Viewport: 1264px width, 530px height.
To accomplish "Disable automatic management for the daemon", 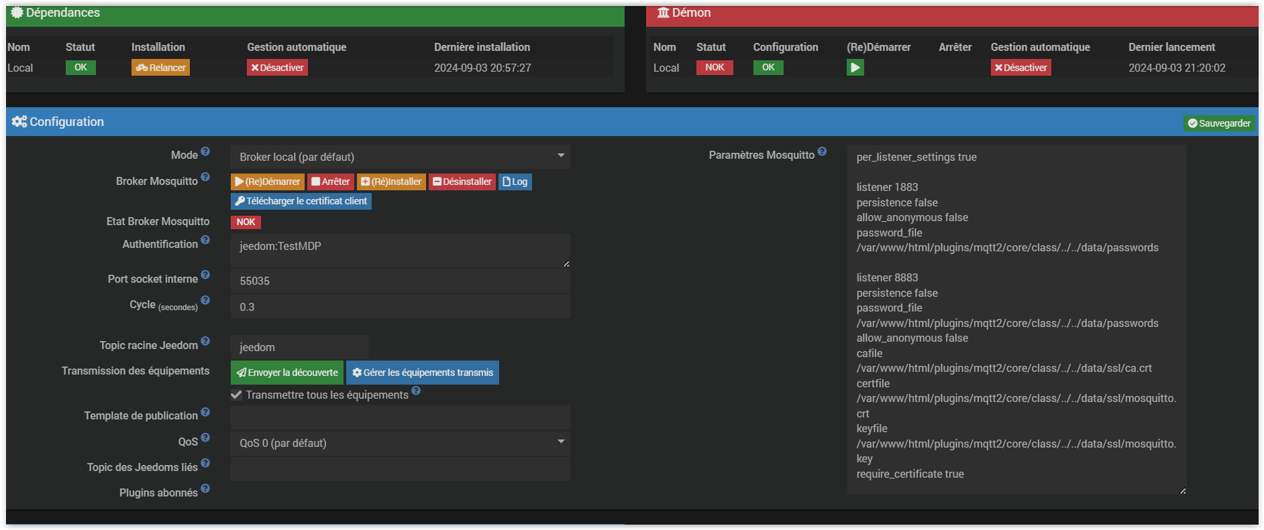I will pos(1020,68).
